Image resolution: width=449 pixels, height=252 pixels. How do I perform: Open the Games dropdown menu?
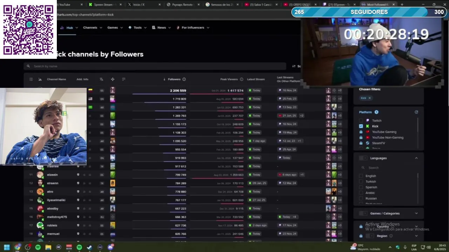(115, 28)
